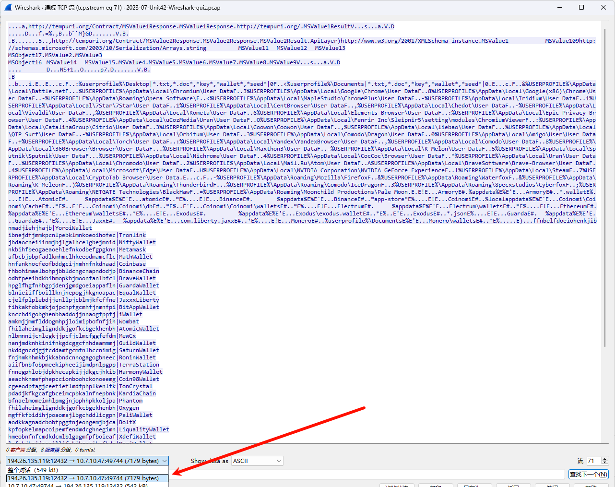
Task: Open the "Show data as" dropdown
Action: 257,461
